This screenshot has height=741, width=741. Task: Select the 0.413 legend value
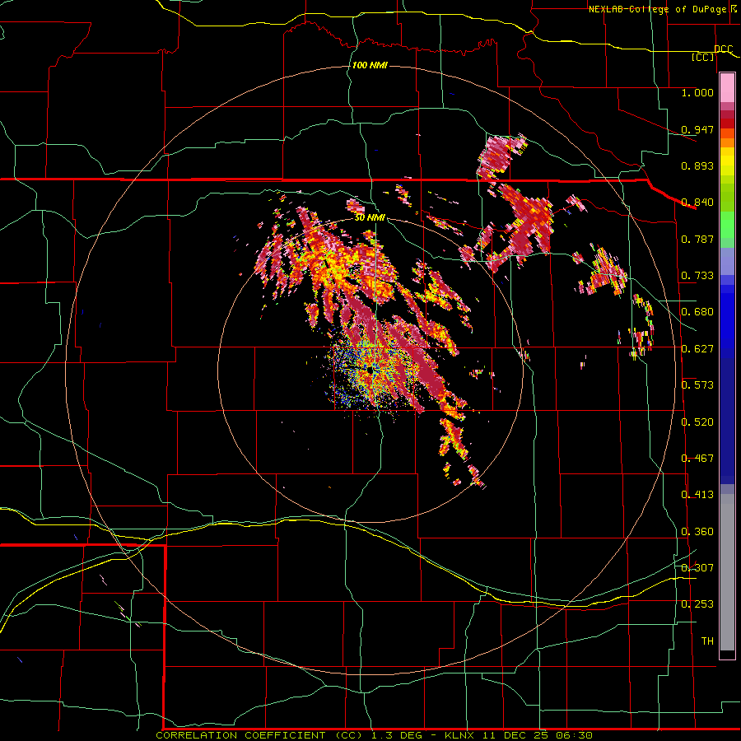[x=697, y=495]
